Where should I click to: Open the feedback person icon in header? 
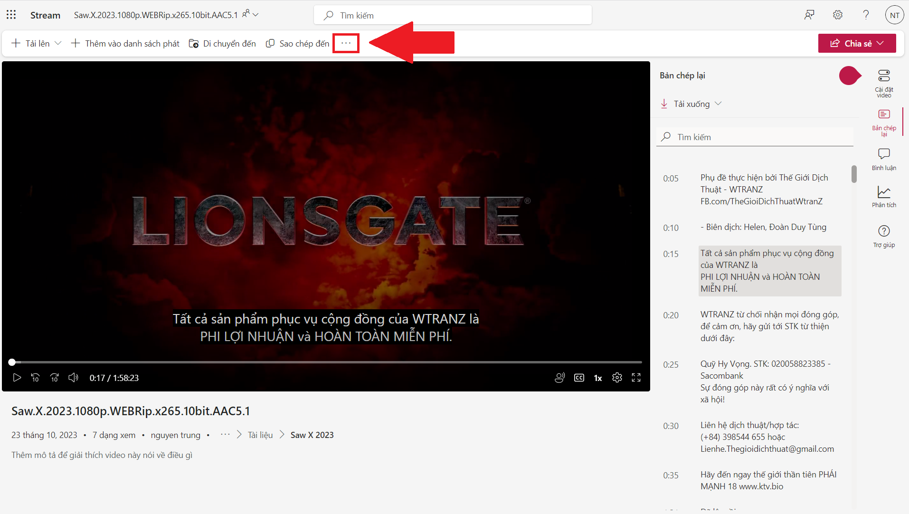809,15
